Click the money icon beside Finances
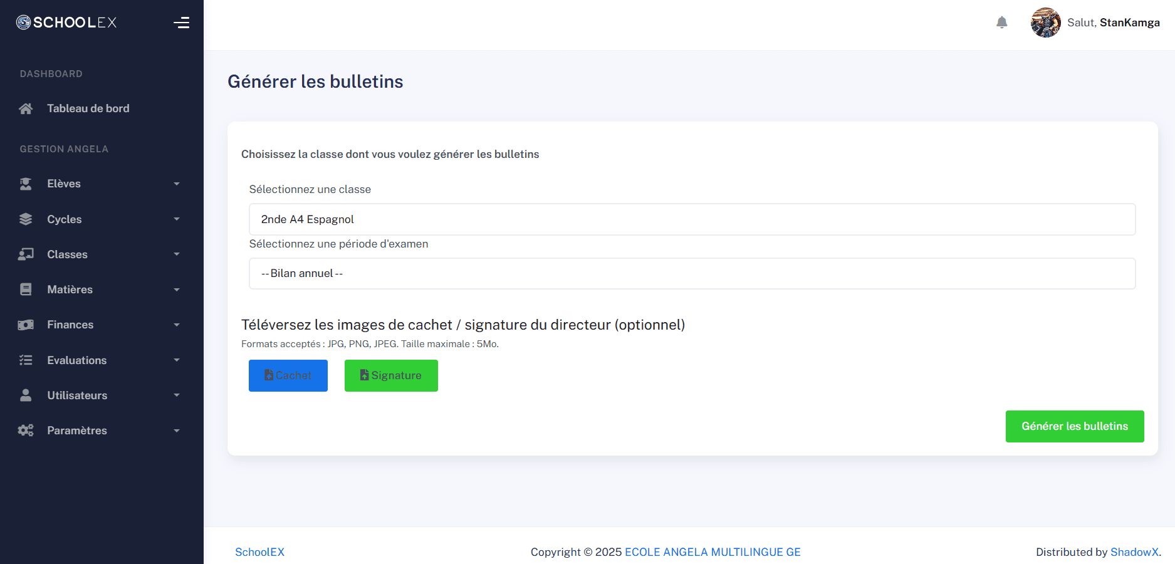 pos(26,325)
